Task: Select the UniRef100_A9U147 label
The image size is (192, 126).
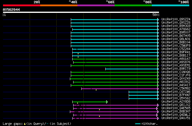Action: click(176, 59)
